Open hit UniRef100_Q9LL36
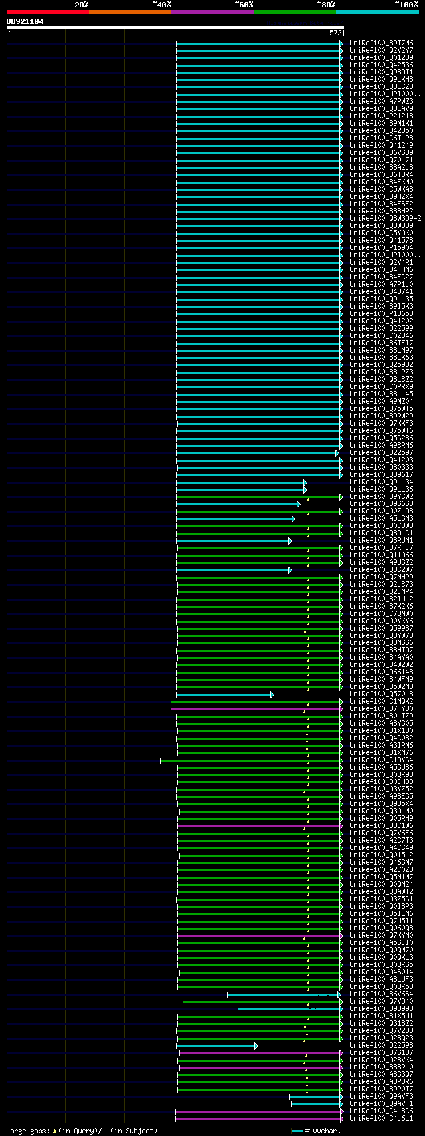This screenshot has height=1136, width=425. 381,490
